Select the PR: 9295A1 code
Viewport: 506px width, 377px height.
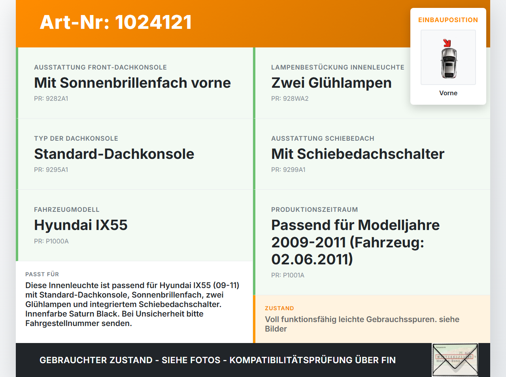point(51,170)
